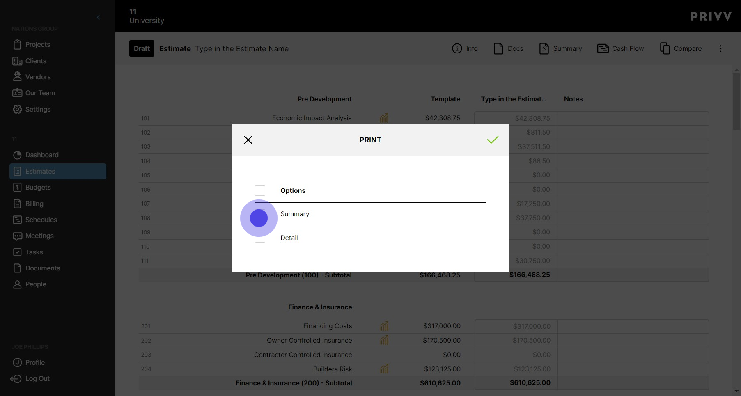Click the Our Team ID card icon
Image resolution: width=741 pixels, height=396 pixels.
(17, 93)
